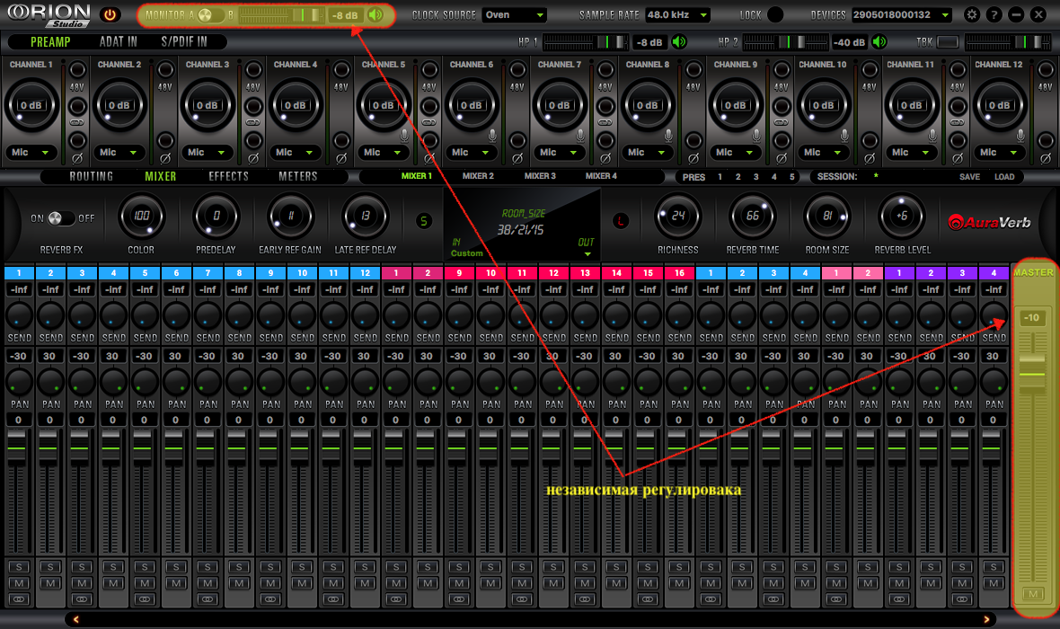The height and width of the screenshot is (629, 1060).
Task: Toggle Monitor A/B switch
Action: tap(210, 15)
